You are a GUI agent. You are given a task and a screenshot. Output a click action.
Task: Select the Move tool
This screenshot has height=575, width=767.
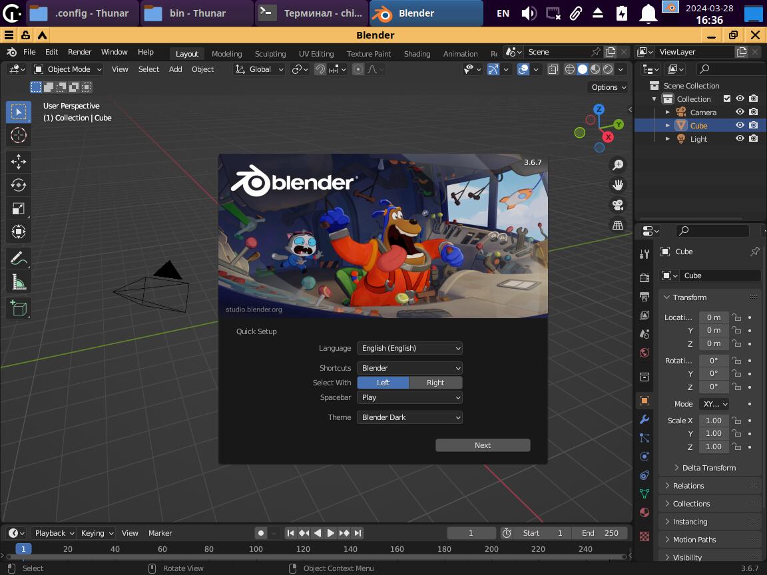point(19,161)
